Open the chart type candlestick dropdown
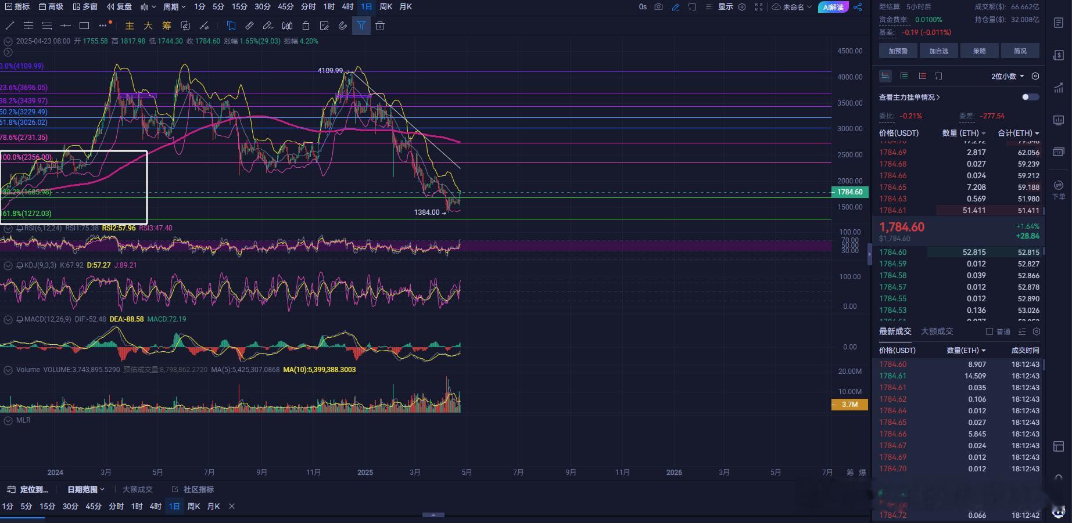 click(149, 7)
